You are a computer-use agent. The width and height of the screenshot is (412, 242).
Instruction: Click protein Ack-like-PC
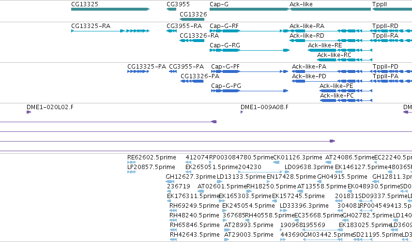346,100
